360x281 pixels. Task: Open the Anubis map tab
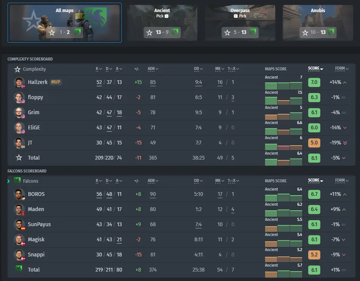[x=318, y=23]
